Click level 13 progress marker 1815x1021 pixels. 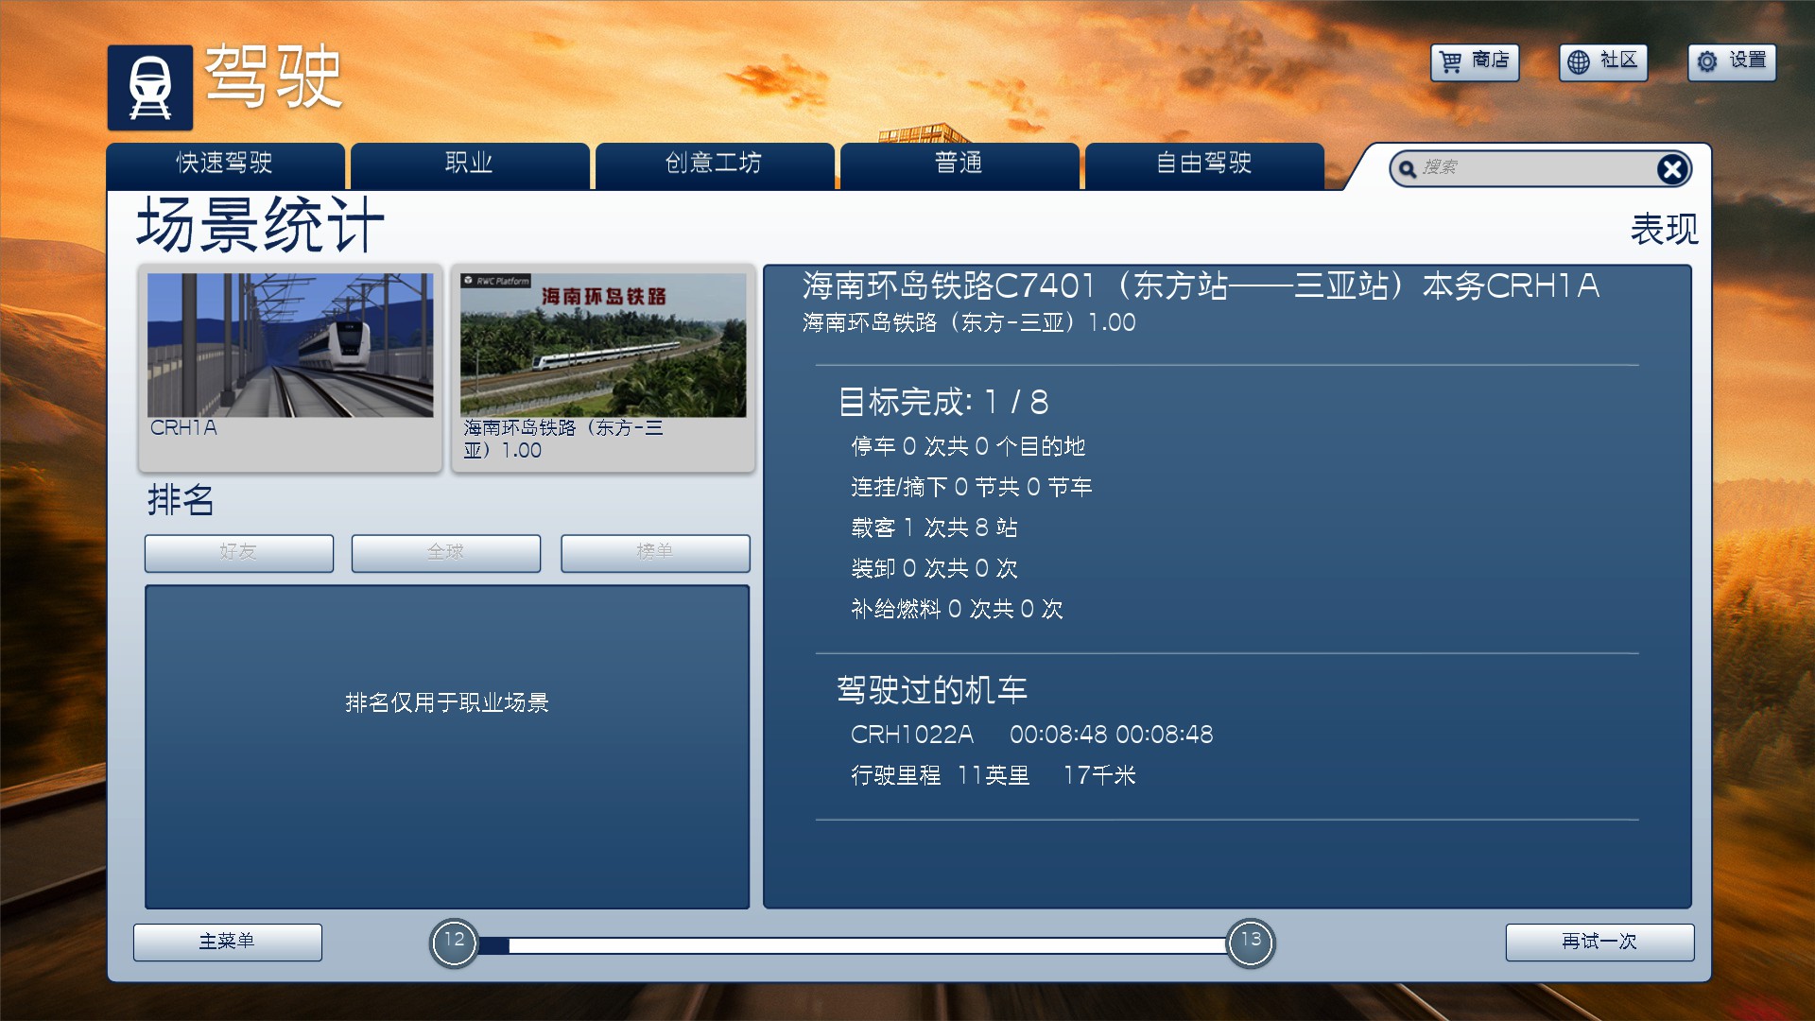1251,943
